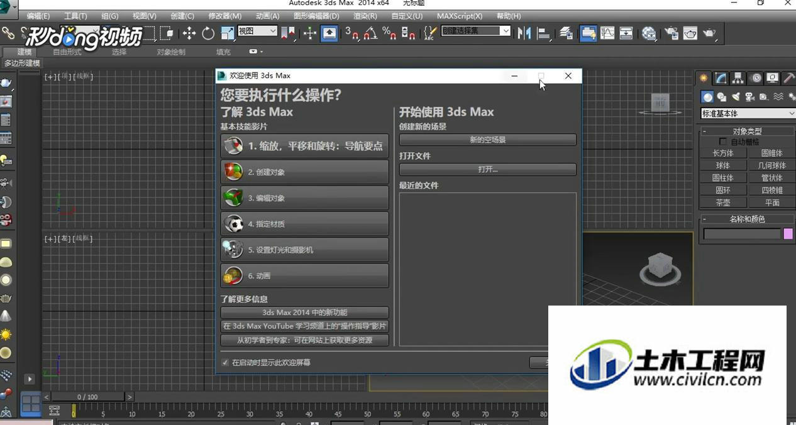The image size is (796, 425).
Task: Click the 长方体 object button
Action: click(x=722, y=153)
